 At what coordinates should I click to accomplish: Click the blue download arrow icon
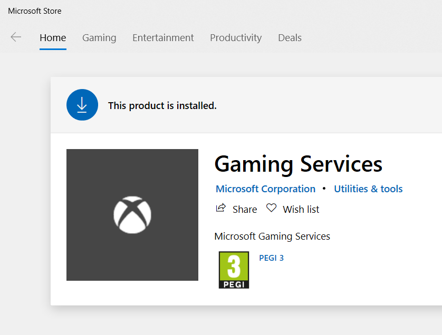(x=82, y=105)
